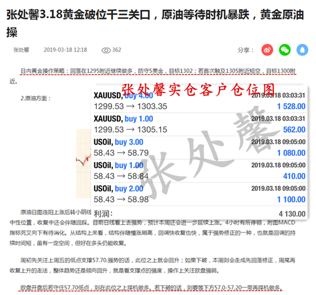Share the article via Weibo icon
Image resolution: width=316 pixels, height=295 pixels.
coord(267,50)
